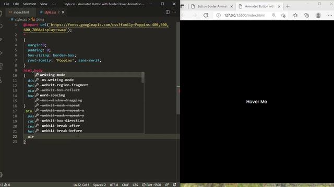The width and height of the screenshot is (334, 187).
Task: Refresh the browser page
Action: (x=206, y=15)
